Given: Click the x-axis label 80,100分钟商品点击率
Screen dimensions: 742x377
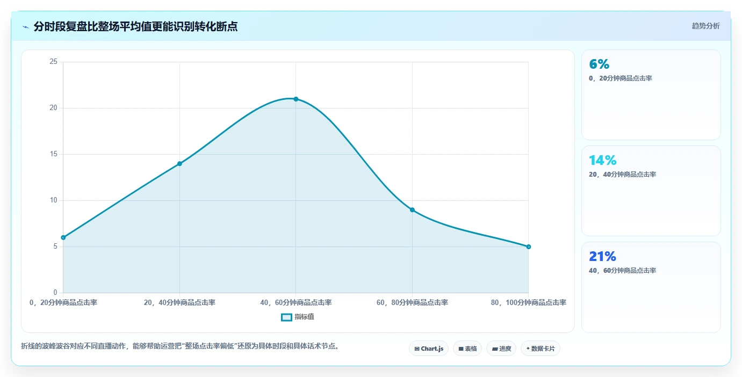Looking at the screenshot, I should pos(529,303).
